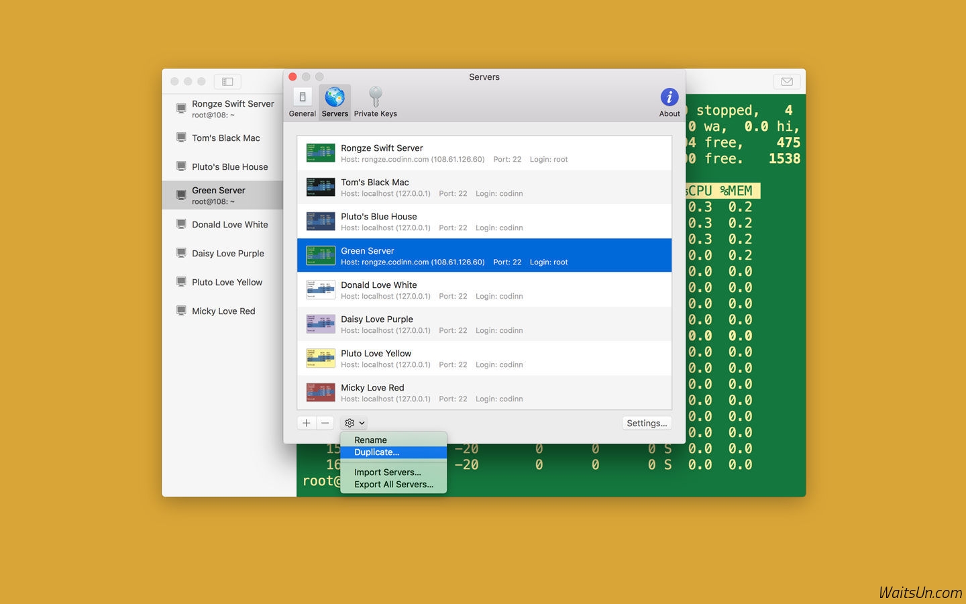
Task: Click the envelope icon in the toolbar
Action: [x=787, y=82]
